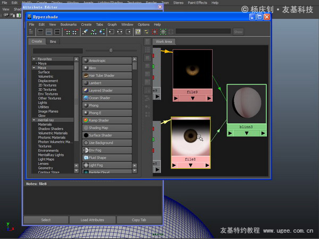Collapse the Maya tree section

tap(34, 67)
